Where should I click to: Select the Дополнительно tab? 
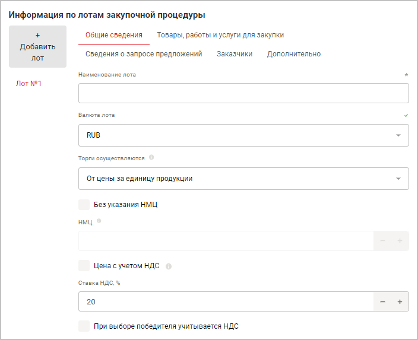coord(294,54)
